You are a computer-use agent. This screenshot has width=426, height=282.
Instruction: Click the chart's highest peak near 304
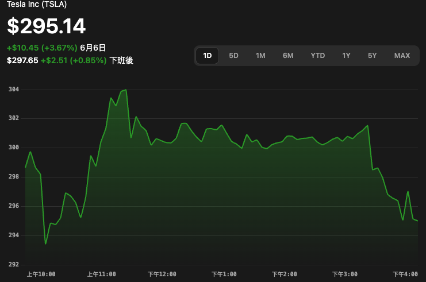125,90
